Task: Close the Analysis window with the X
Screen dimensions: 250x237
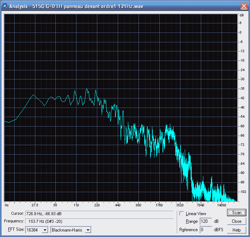Action: click(243, 6)
